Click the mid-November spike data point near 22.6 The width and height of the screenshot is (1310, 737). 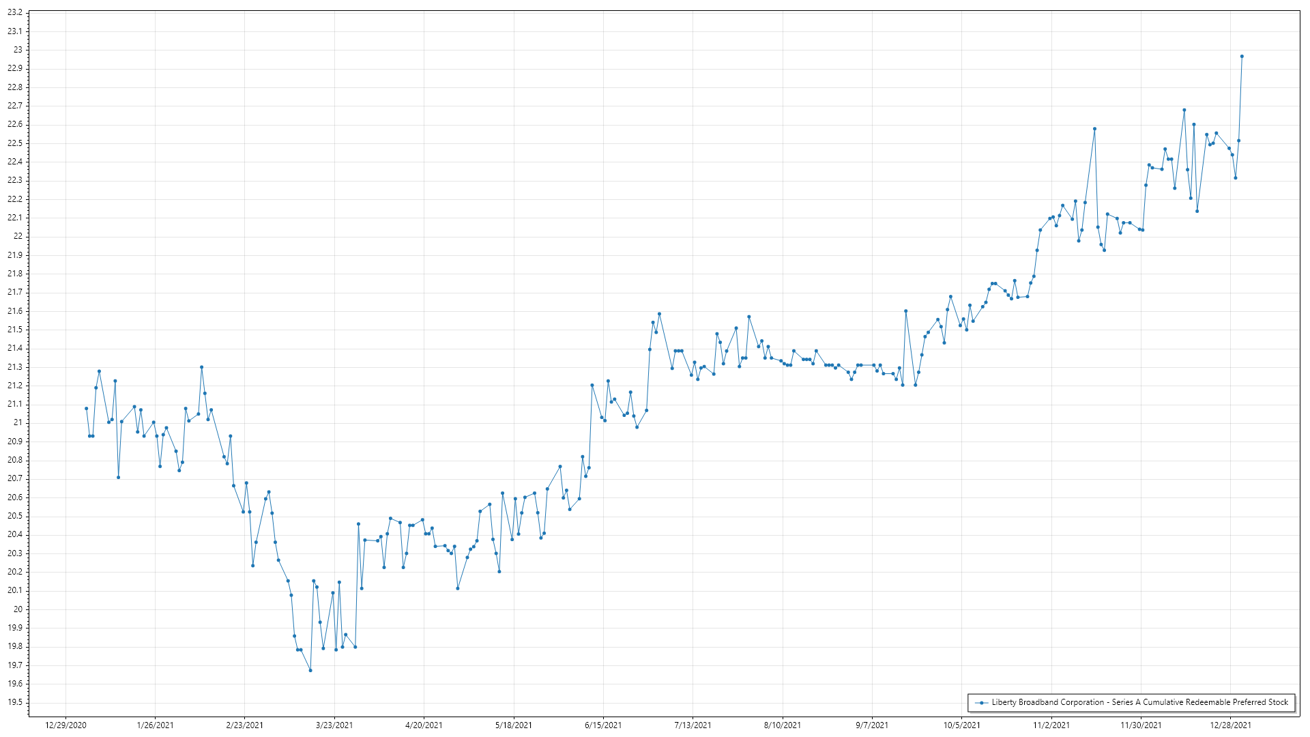click(x=1094, y=128)
